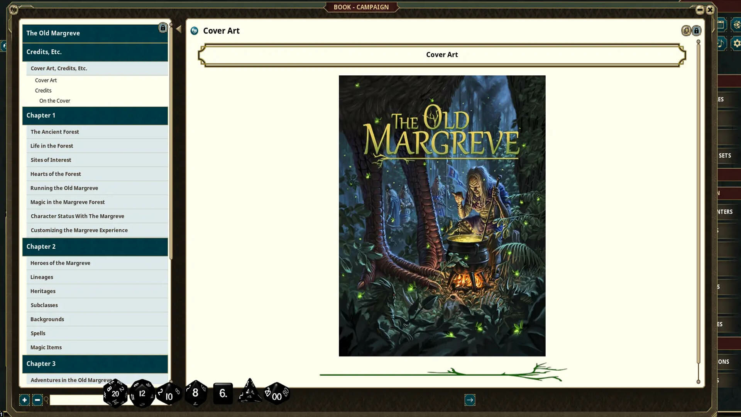This screenshot has height=417, width=741.
Task: Lock the Cover Art window
Action: 696,31
